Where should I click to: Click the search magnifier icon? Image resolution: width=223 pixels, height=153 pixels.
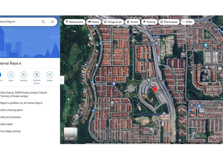[43, 22]
